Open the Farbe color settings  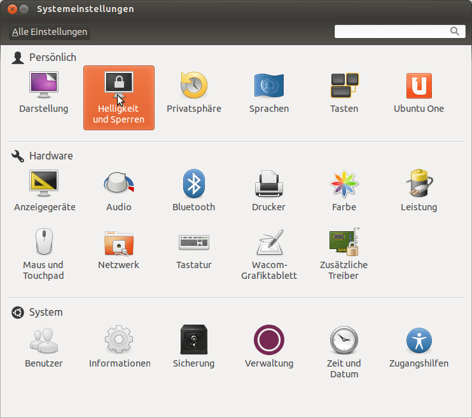coord(344,191)
